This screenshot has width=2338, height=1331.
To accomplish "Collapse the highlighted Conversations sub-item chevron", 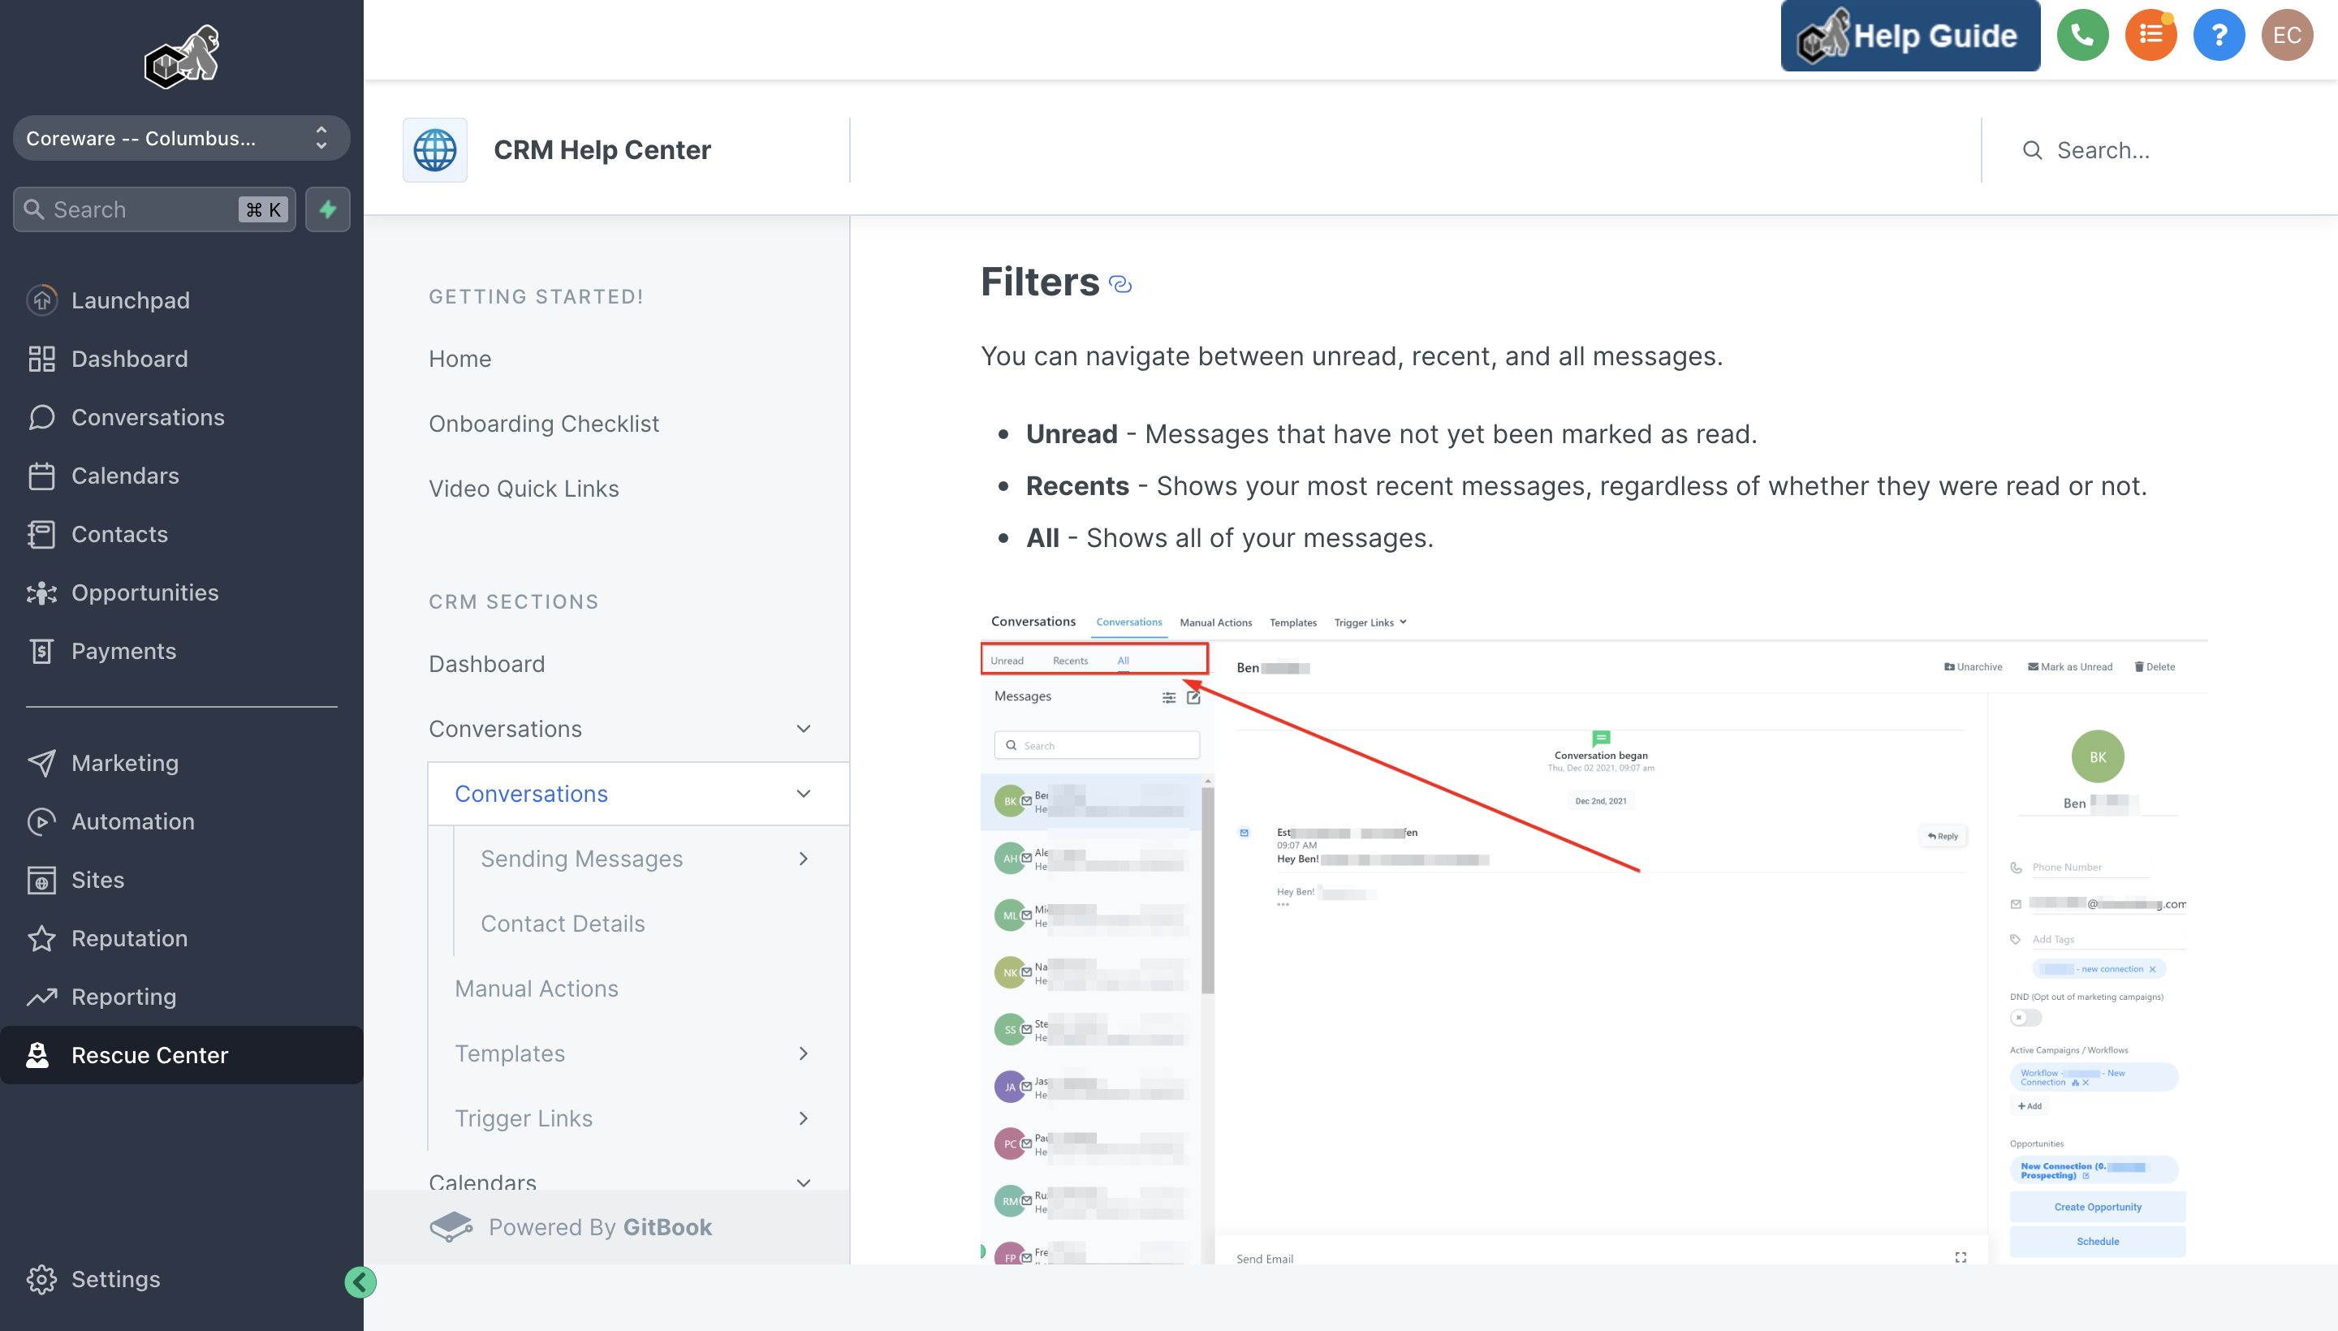I will click(804, 794).
